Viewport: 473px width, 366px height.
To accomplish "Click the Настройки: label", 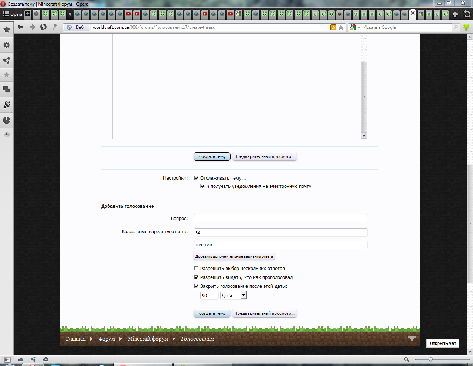I will click(x=175, y=178).
